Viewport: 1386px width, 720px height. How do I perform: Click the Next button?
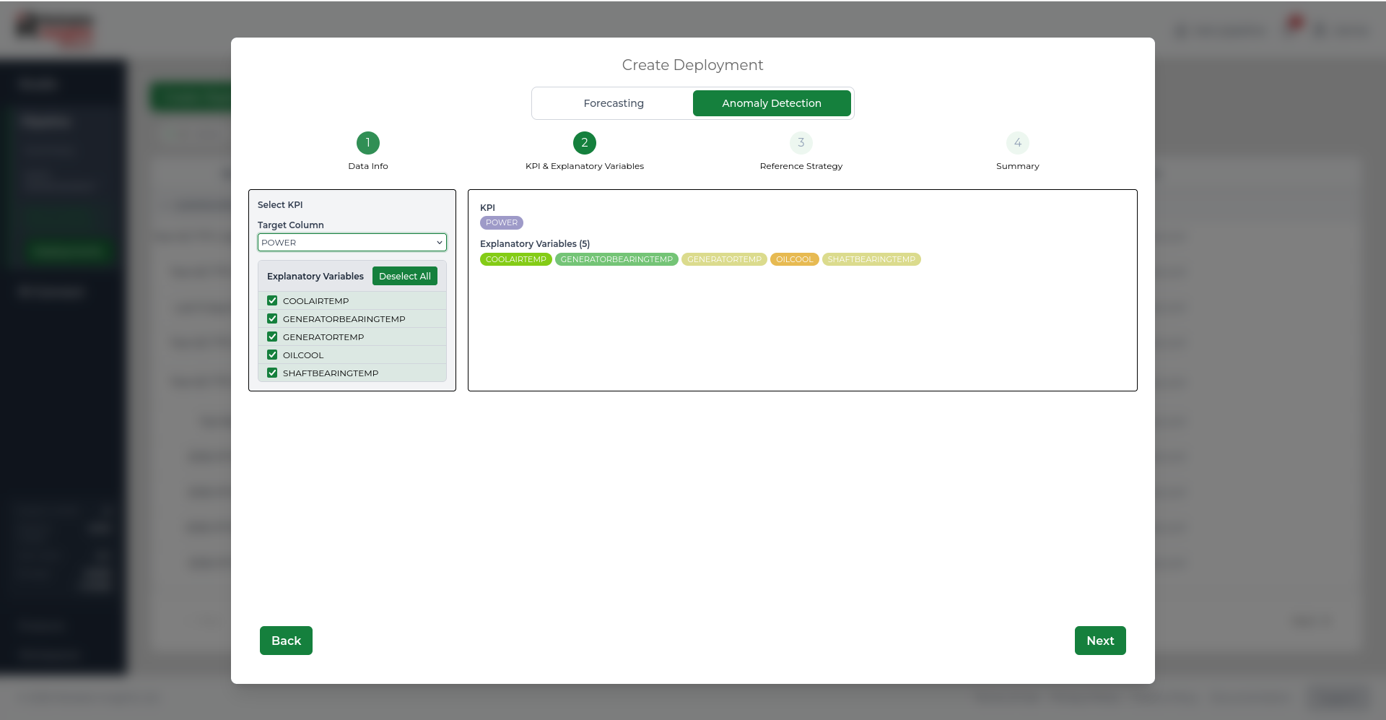point(1100,641)
